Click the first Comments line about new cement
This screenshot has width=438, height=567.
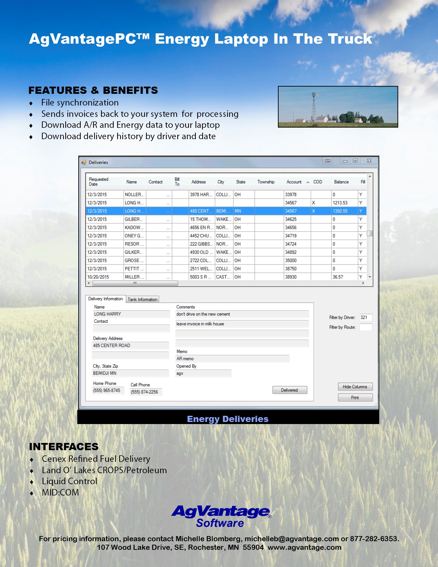[x=242, y=314]
